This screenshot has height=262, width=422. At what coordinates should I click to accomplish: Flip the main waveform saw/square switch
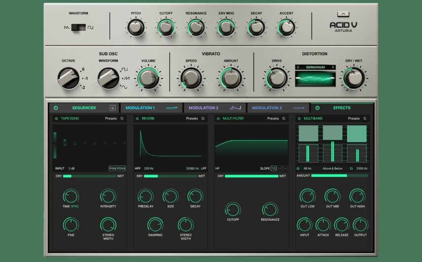pos(78,27)
